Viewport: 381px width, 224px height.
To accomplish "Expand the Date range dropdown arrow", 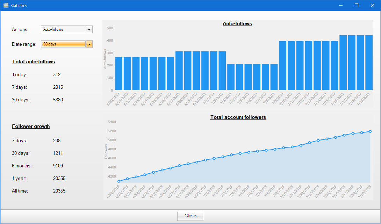I will pyautogui.click(x=89, y=44).
